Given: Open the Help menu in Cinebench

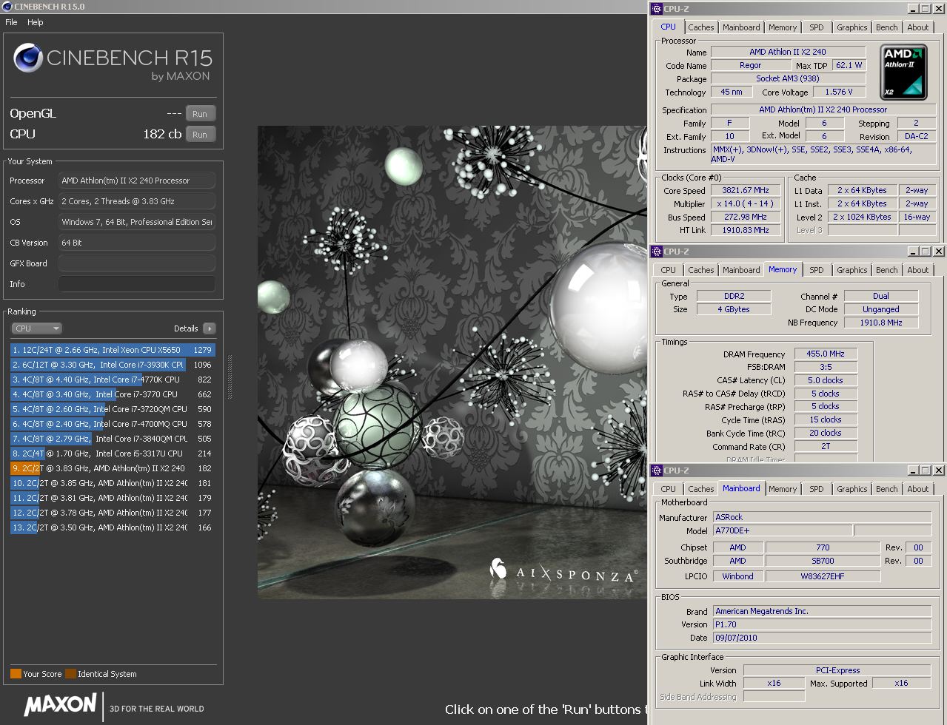Looking at the screenshot, I should [x=36, y=22].
